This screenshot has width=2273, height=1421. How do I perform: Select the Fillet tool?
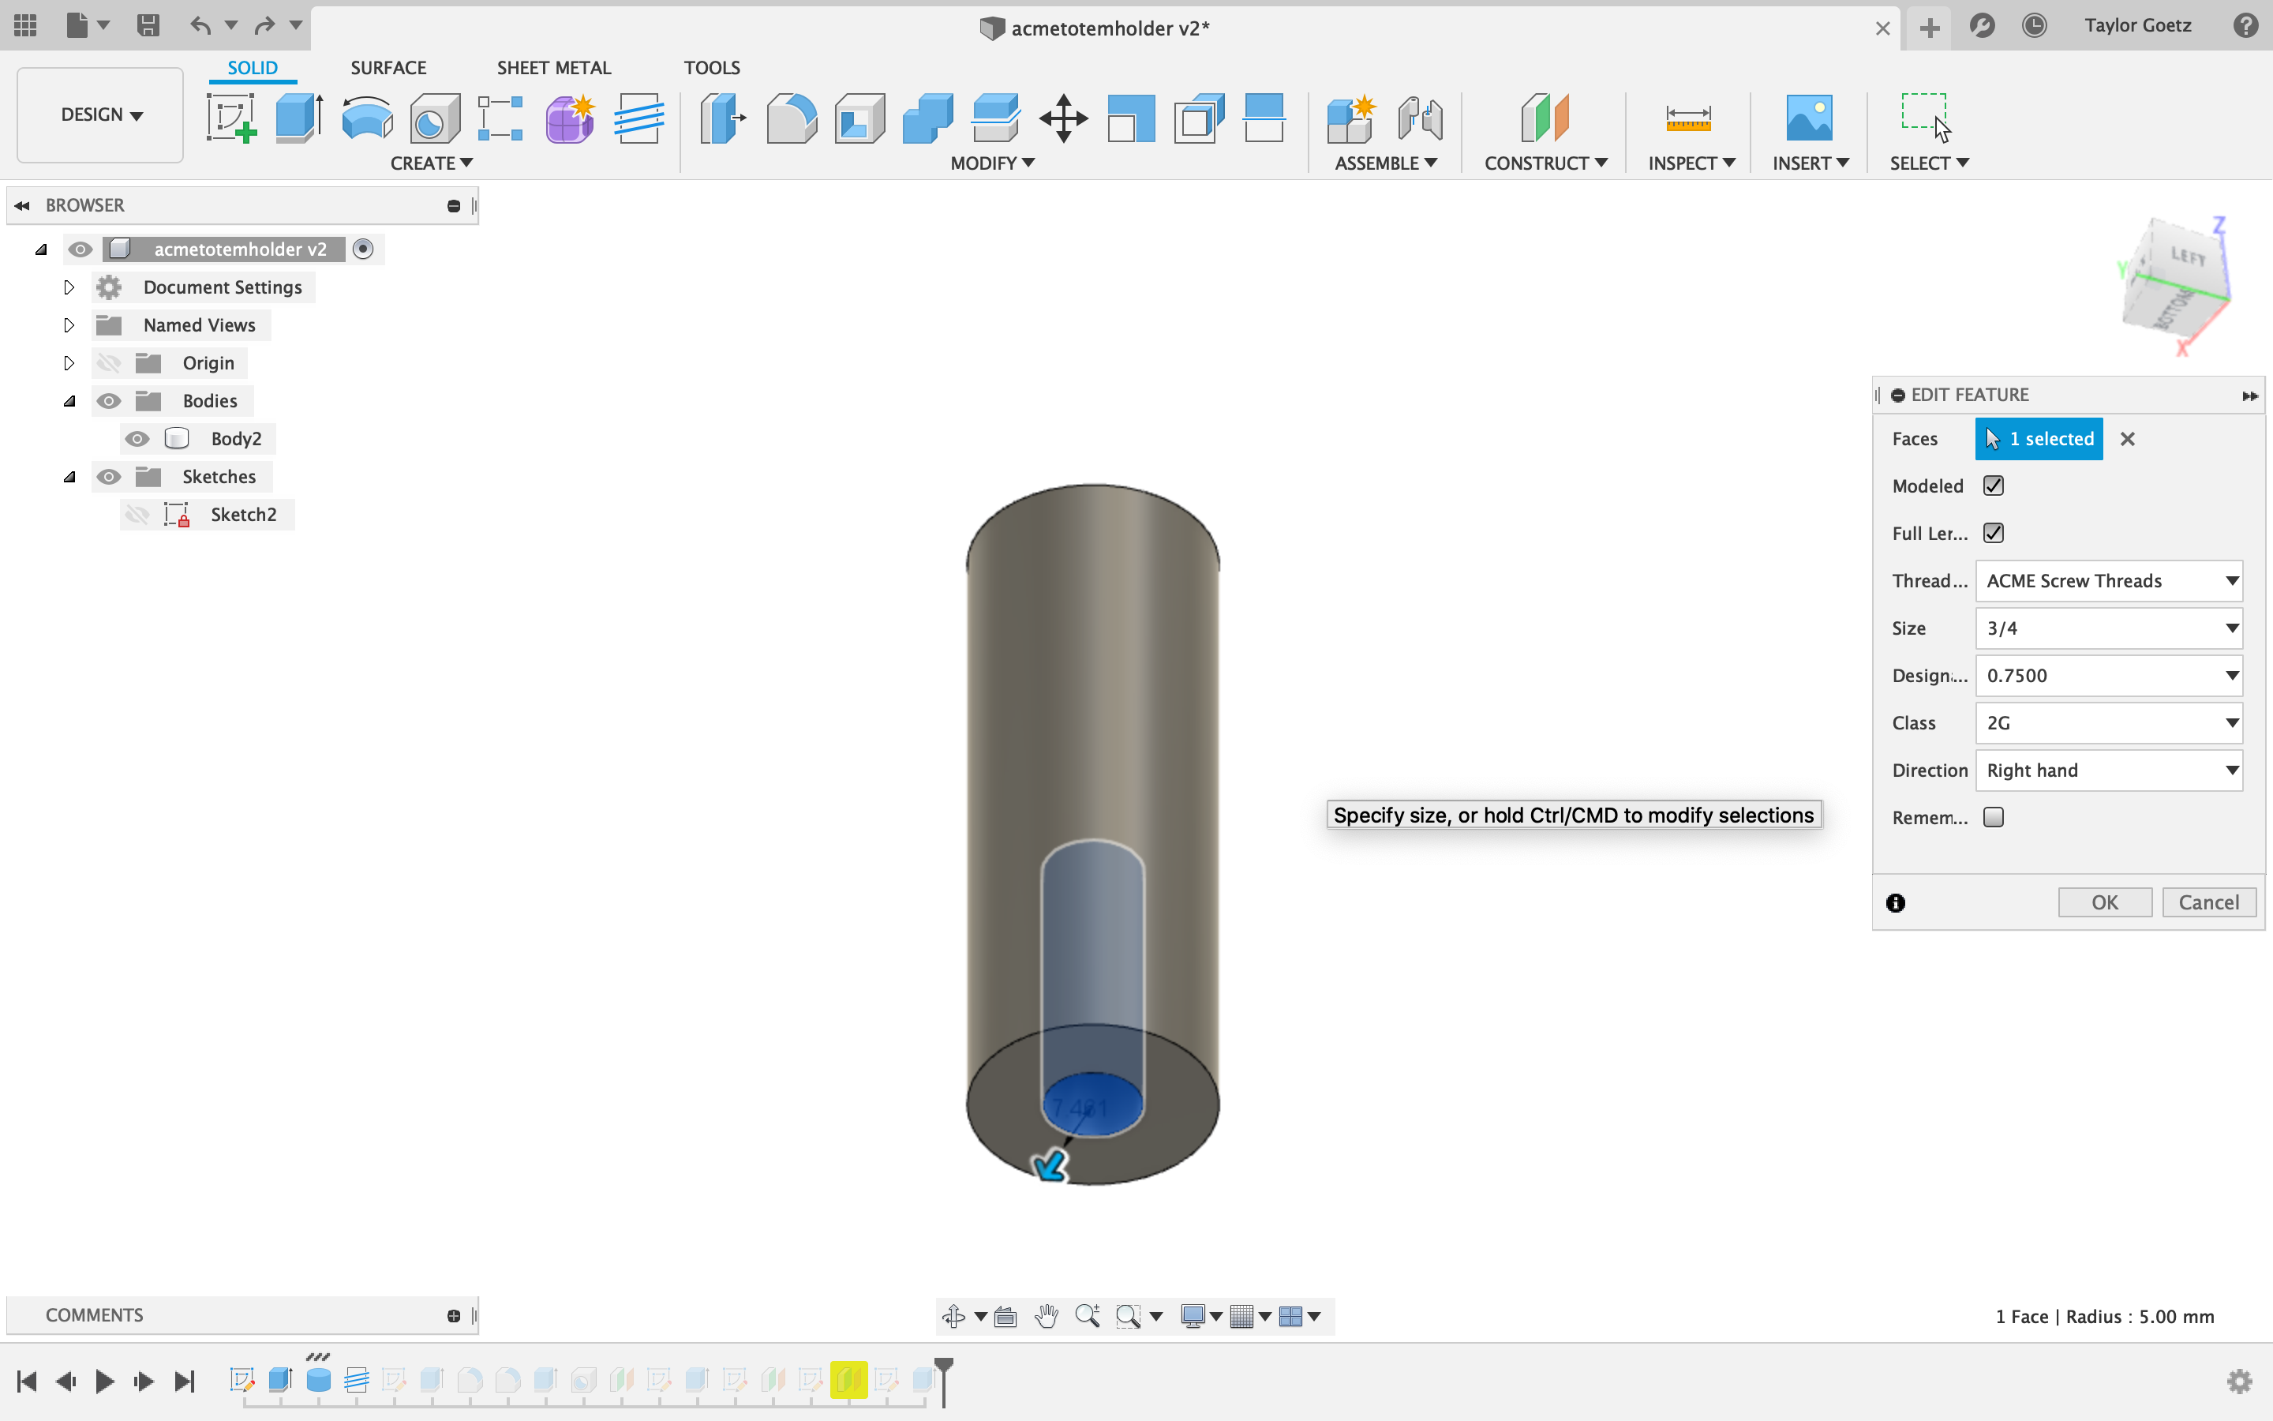pos(790,119)
